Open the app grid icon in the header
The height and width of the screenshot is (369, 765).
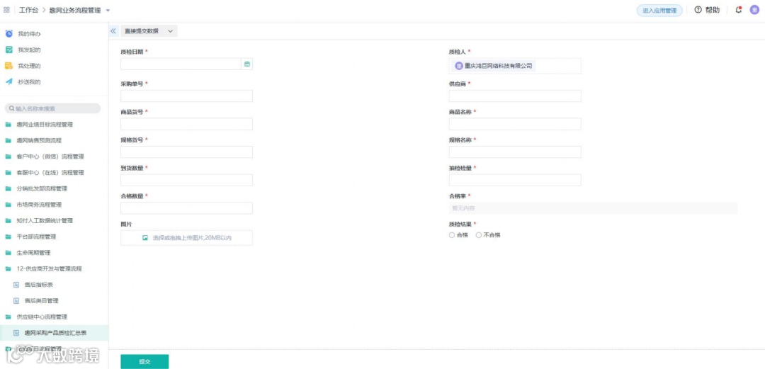tap(6, 10)
